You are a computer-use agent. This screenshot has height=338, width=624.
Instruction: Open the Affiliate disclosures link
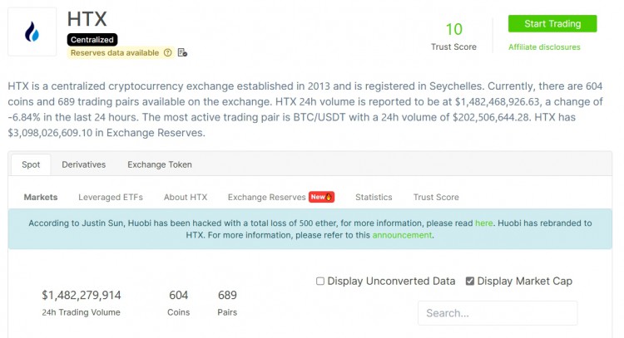pyautogui.click(x=544, y=47)
